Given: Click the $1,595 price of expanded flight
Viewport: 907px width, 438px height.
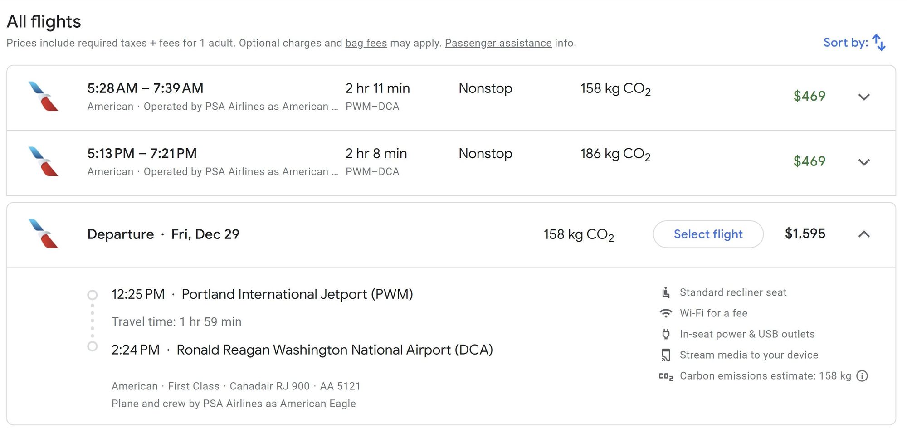Looking at the screenshot, I should 805,234.
